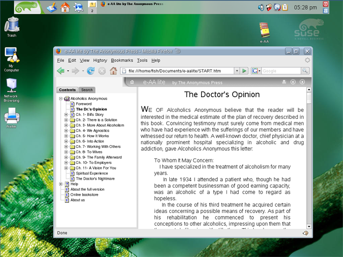Open Spiritual Experience page
343x257 pixels.
[x=92, y=174]
